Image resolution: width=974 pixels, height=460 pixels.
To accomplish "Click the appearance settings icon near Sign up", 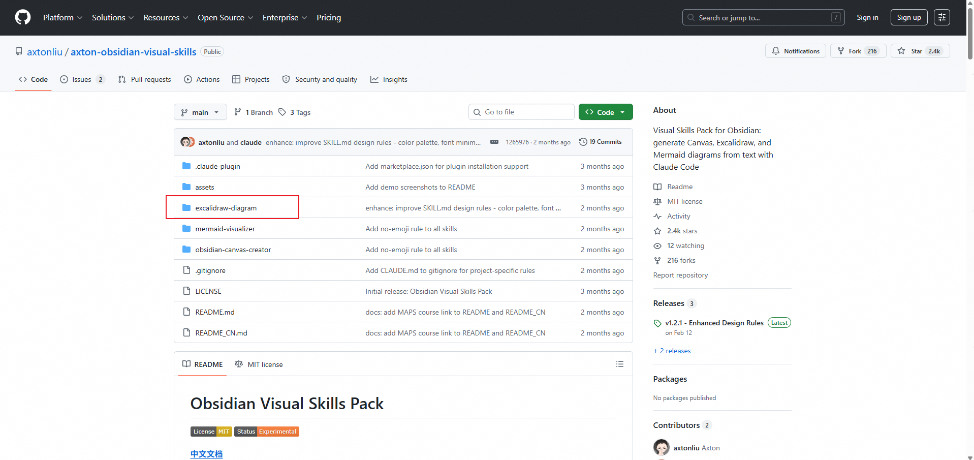I will 942,17.
